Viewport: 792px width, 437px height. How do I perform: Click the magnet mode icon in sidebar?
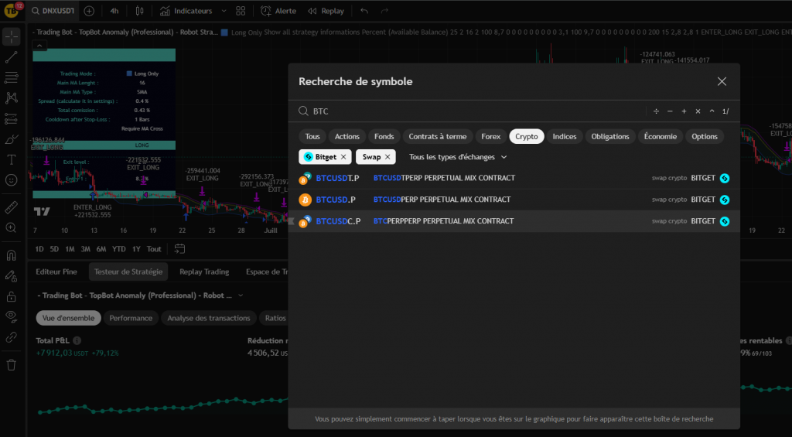pos(11,255)
